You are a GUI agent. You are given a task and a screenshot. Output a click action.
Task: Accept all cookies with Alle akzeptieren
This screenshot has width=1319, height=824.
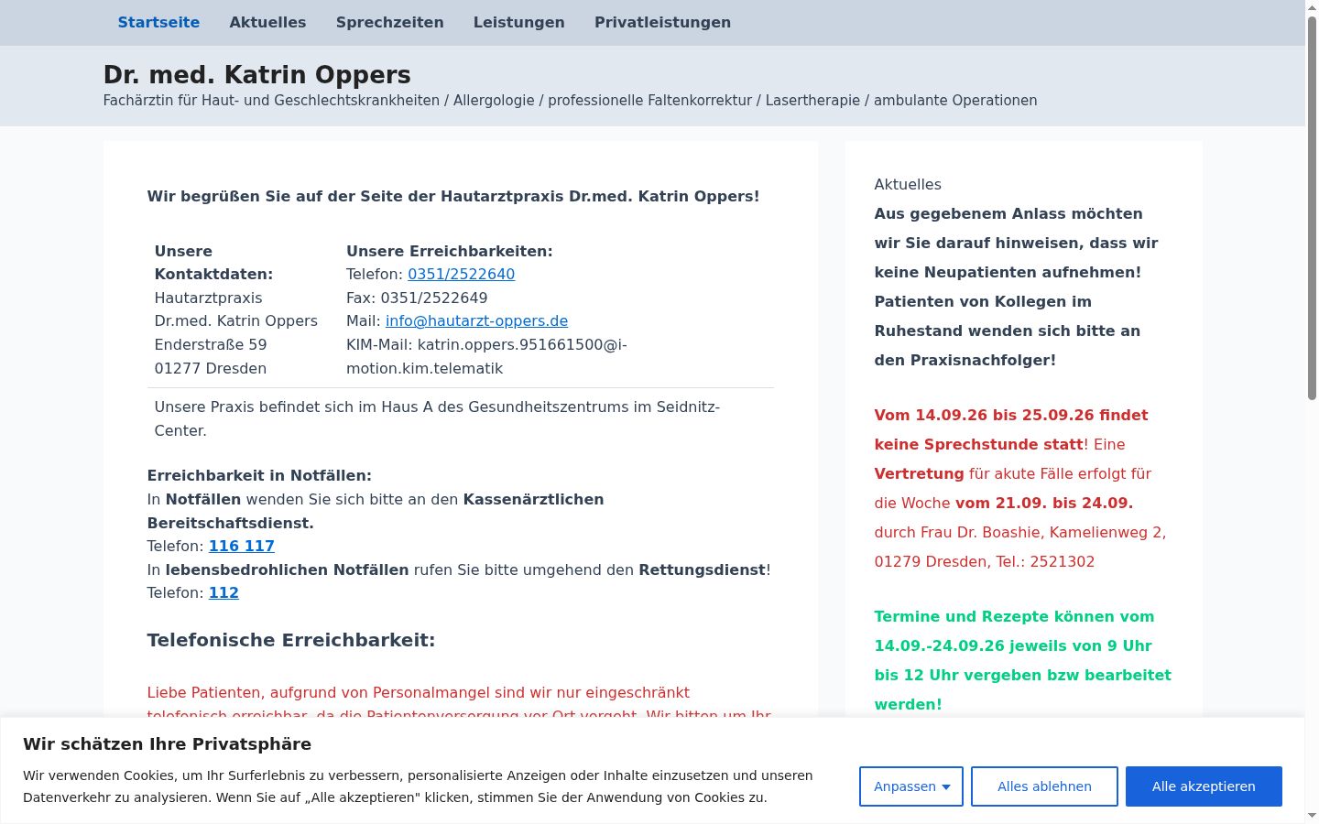(x=1204, y=786)
